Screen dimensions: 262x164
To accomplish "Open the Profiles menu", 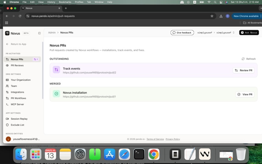I will [79, 2].
